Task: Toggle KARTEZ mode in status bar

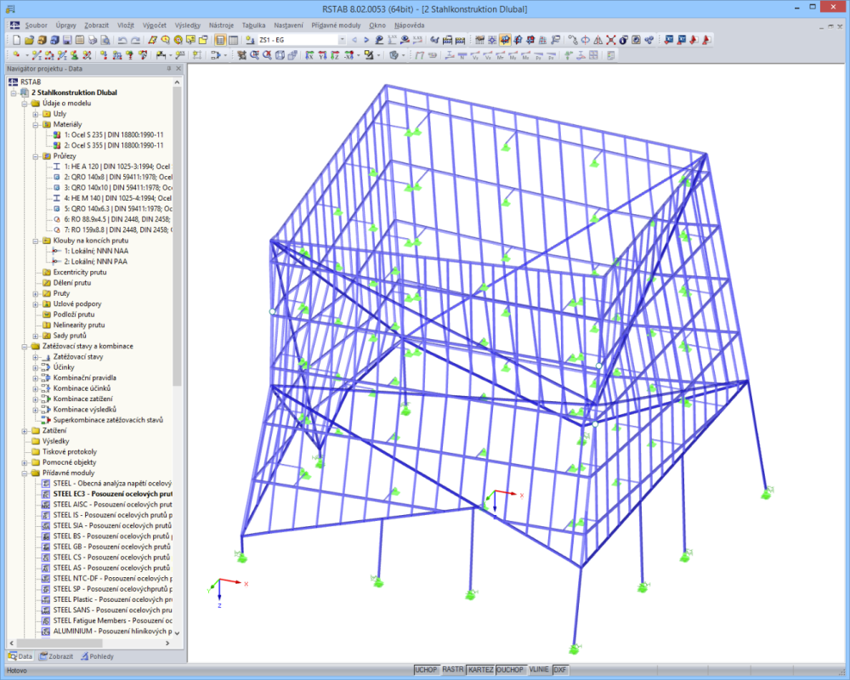Action: point(481,671)
